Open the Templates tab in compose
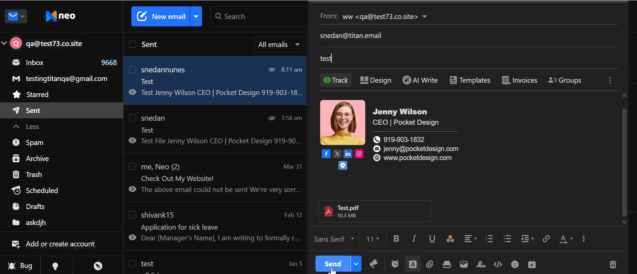 [x=470, y=80]
